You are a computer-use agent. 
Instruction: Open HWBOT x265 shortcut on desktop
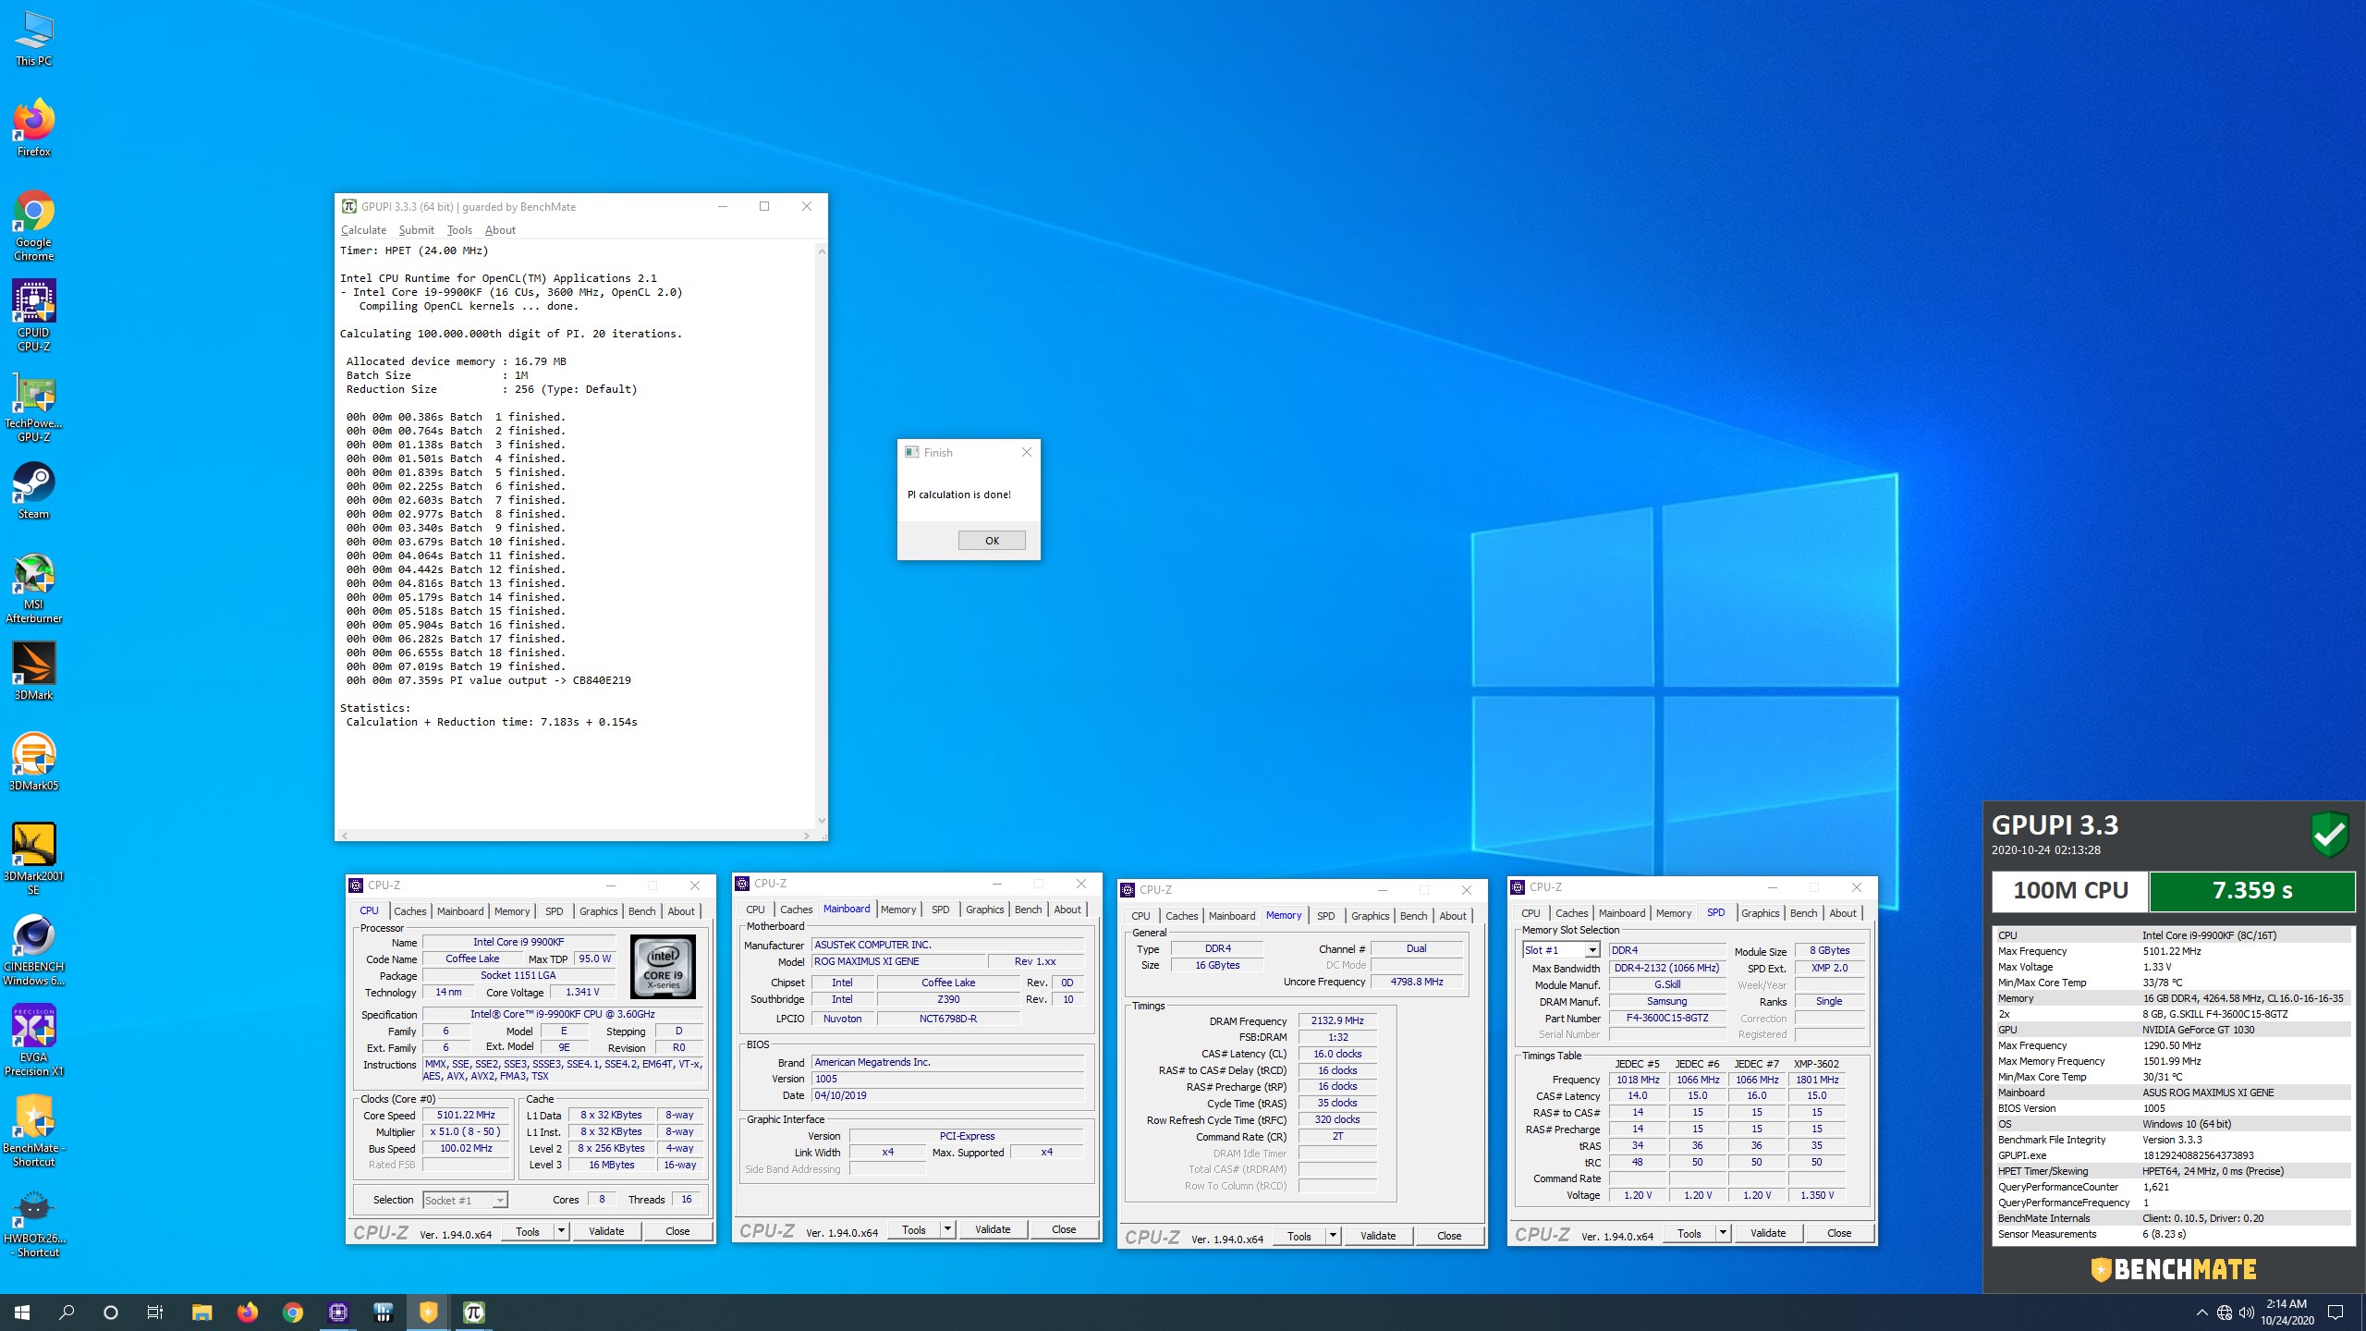pos(34,1222)
